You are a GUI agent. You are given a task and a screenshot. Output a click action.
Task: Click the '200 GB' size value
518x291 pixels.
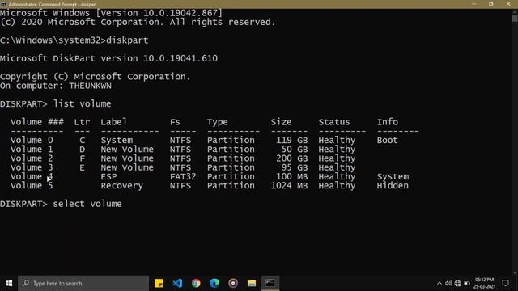click(x=291, y=158)
